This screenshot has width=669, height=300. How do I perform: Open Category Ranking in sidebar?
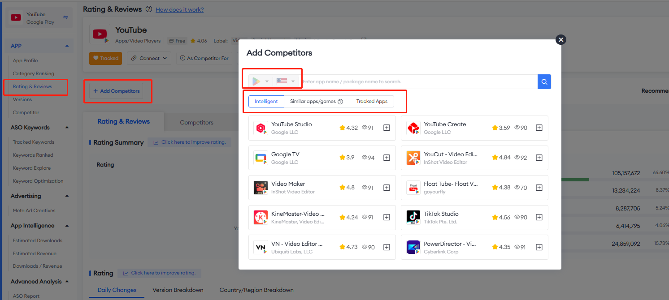coord(34,73)
